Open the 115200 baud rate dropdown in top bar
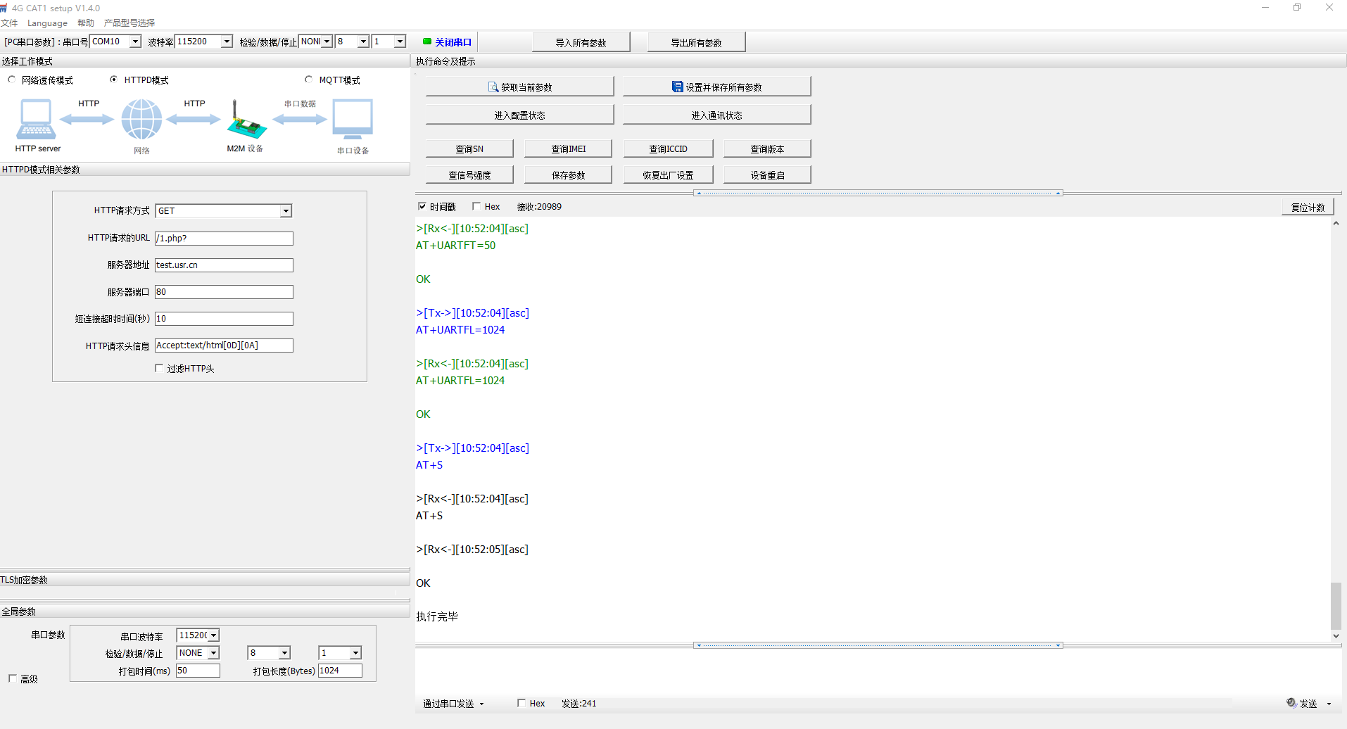This screenshot has width=1347, height=729. pyautogui.click(x=227, y=42)
